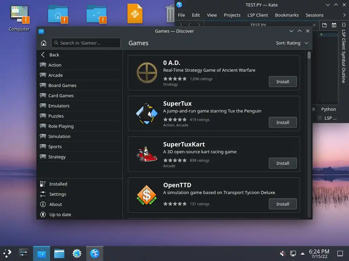The width and height of the screenshot is (349, 261).
Task: Open the SuperTuxKart kart icon
Action: [147, 154]
